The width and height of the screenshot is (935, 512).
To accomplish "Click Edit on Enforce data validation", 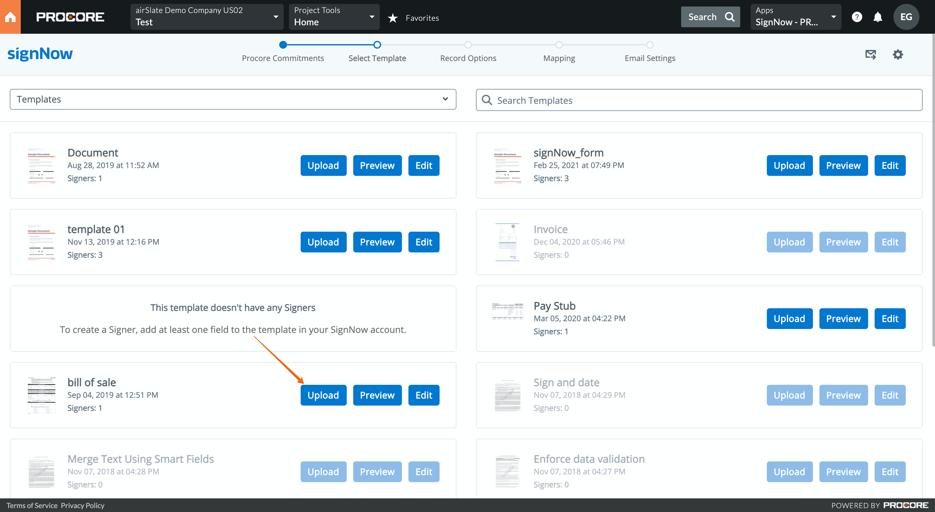I will pos(890,472).
